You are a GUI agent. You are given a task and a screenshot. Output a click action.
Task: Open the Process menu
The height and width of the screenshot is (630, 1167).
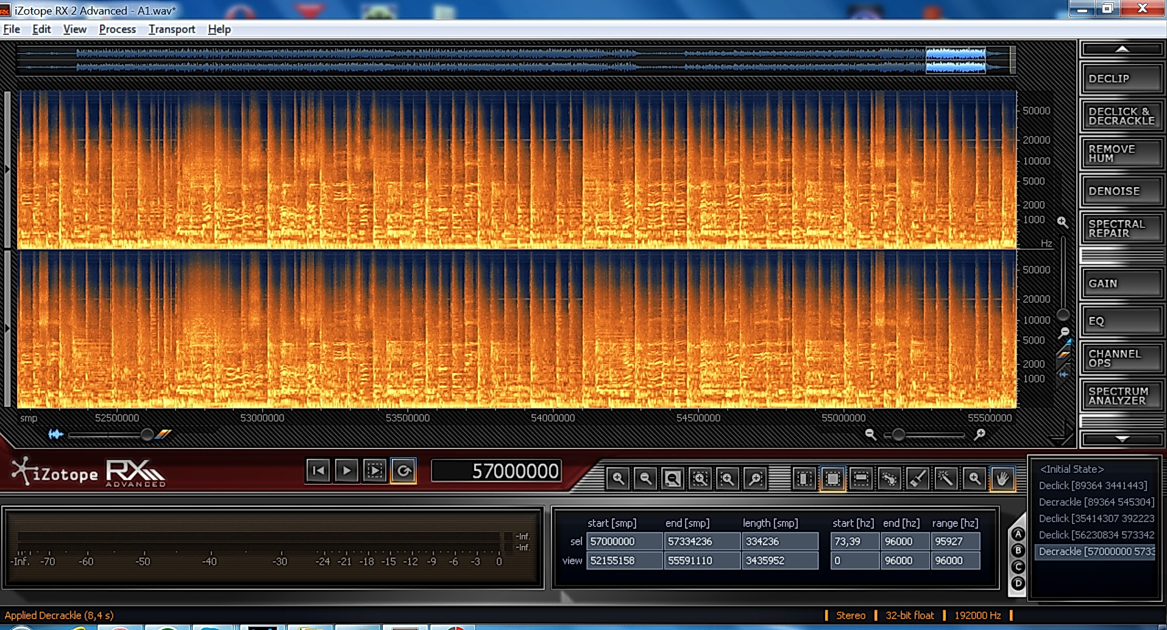pos(117,29)
